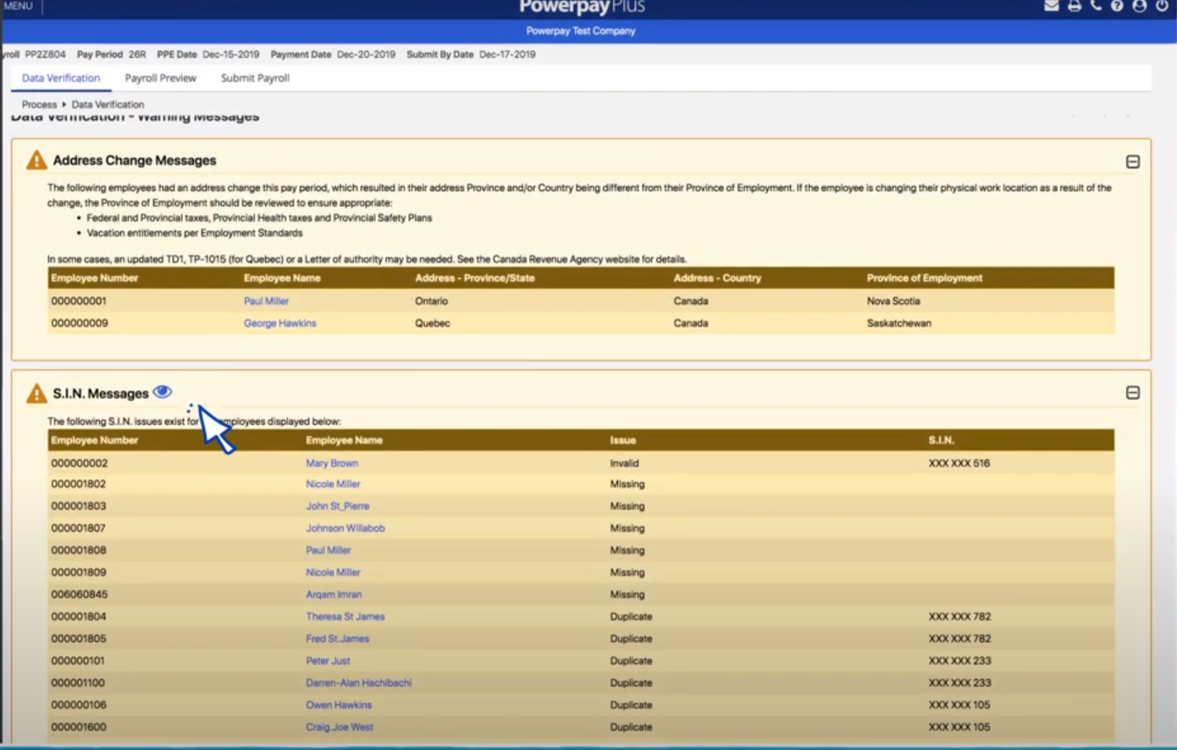1177x750 pixels.
Task: Click the Pay Period 26R field
Action: pyautogui.click(x=111, y=54)
